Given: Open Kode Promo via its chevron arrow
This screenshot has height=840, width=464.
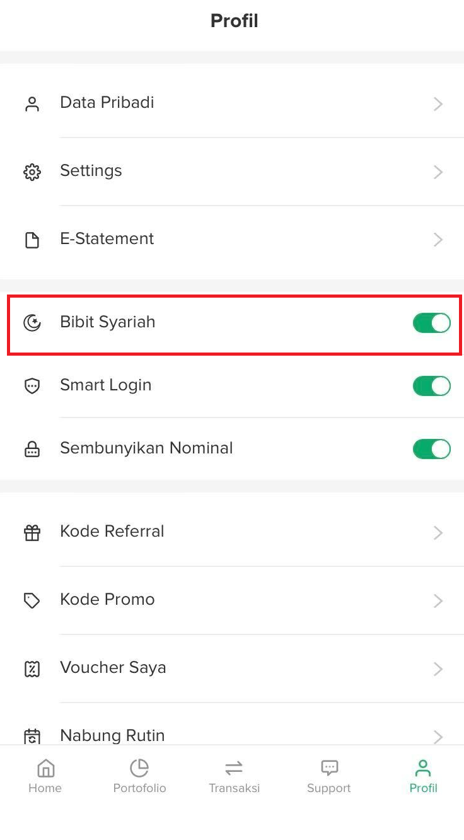Looking at the screenshot, I should click(x=438, y=601).
